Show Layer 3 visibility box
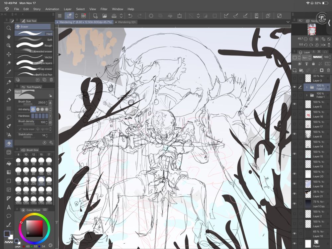 coord(294,78)
